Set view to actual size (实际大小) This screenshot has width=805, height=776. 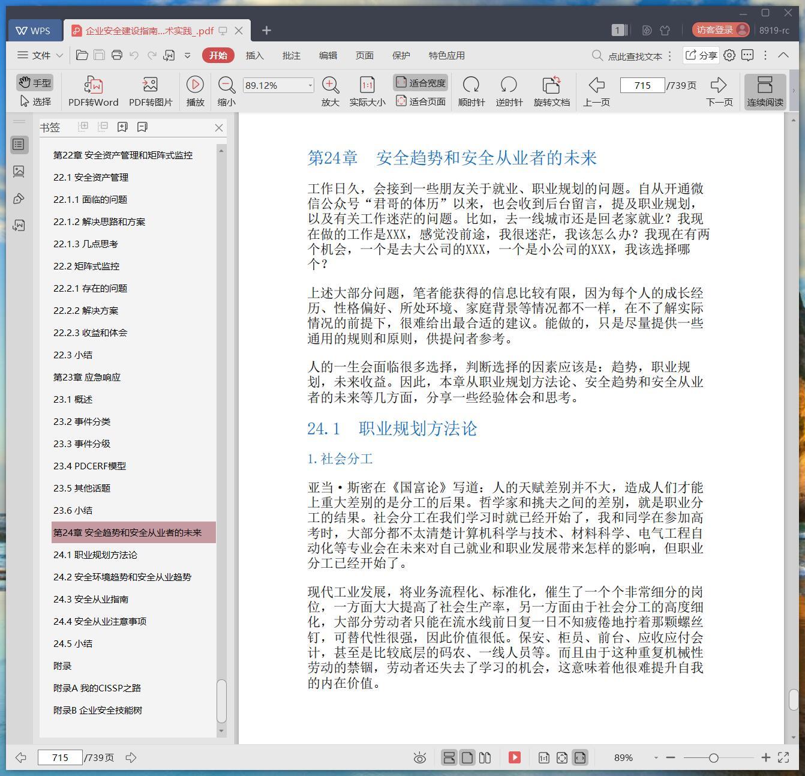click(367, 91)
